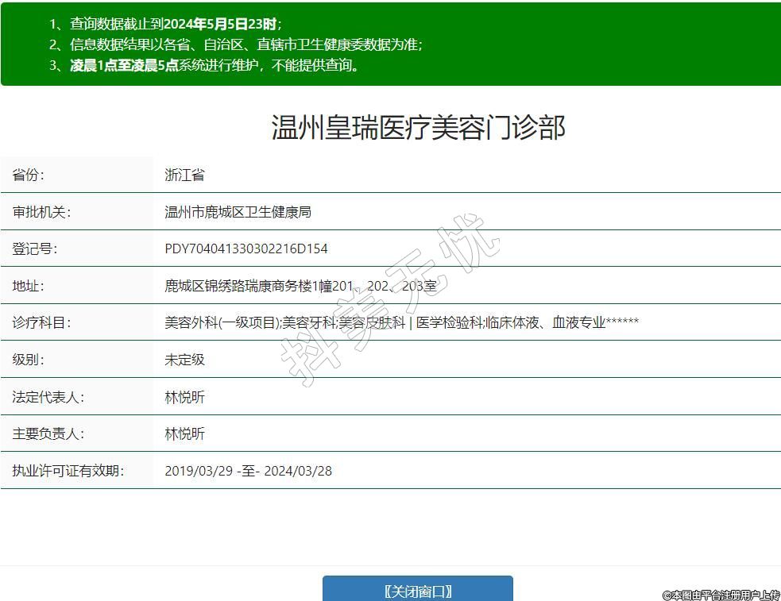Click the registration number PDY704041330302216D154
The image size is (781, 601).
246,248
